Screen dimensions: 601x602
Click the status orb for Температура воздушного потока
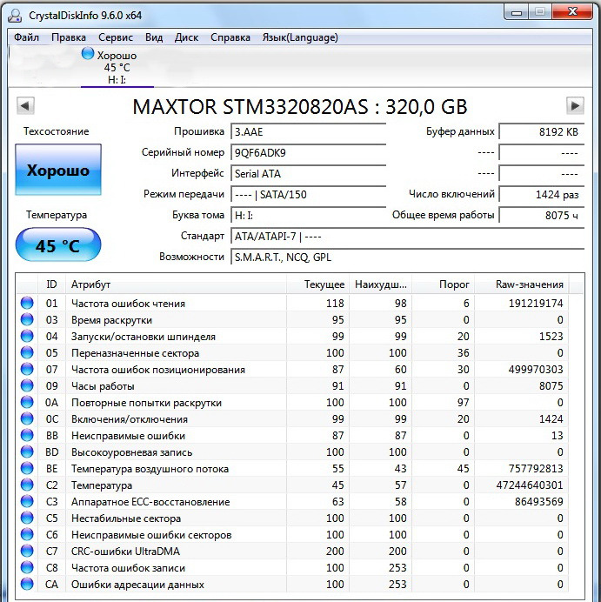27,469
